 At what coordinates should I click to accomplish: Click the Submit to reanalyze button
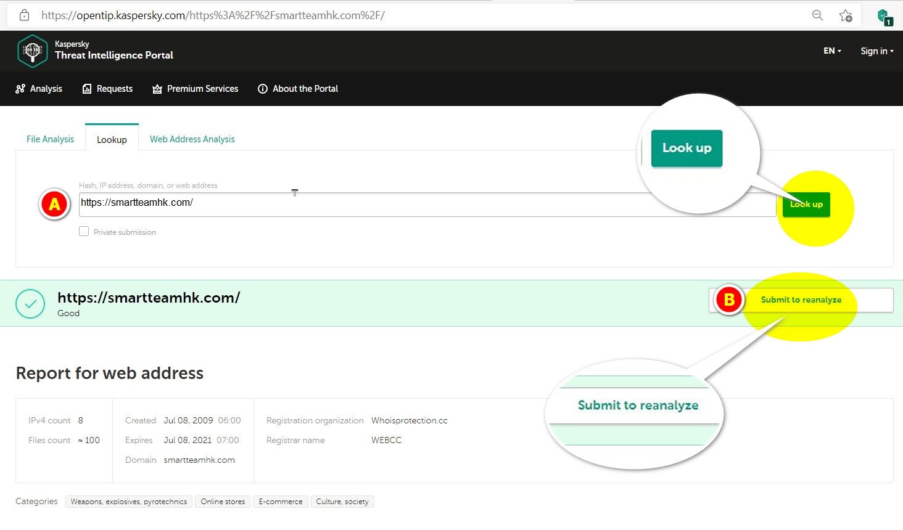coord(801,300)
